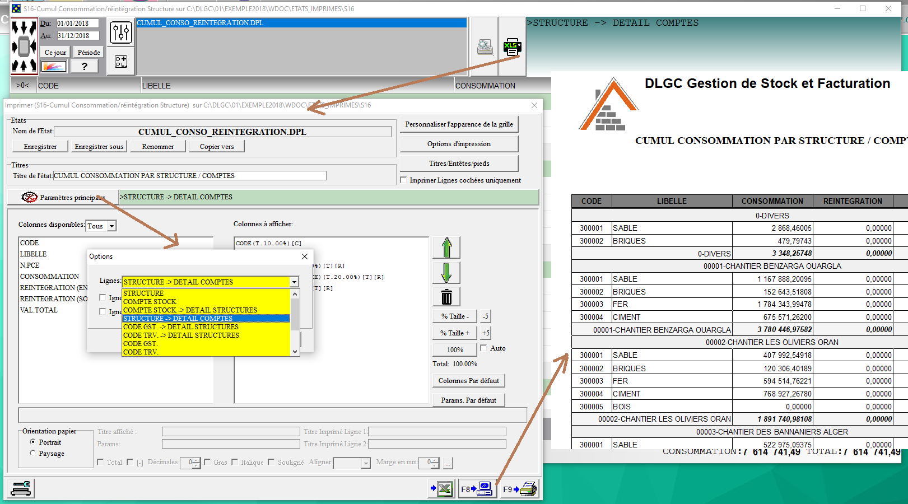Image resolution: width=908 pixels, height=504 pixels.
Task: Click the Renommer button
Action: tap(158, 146)
